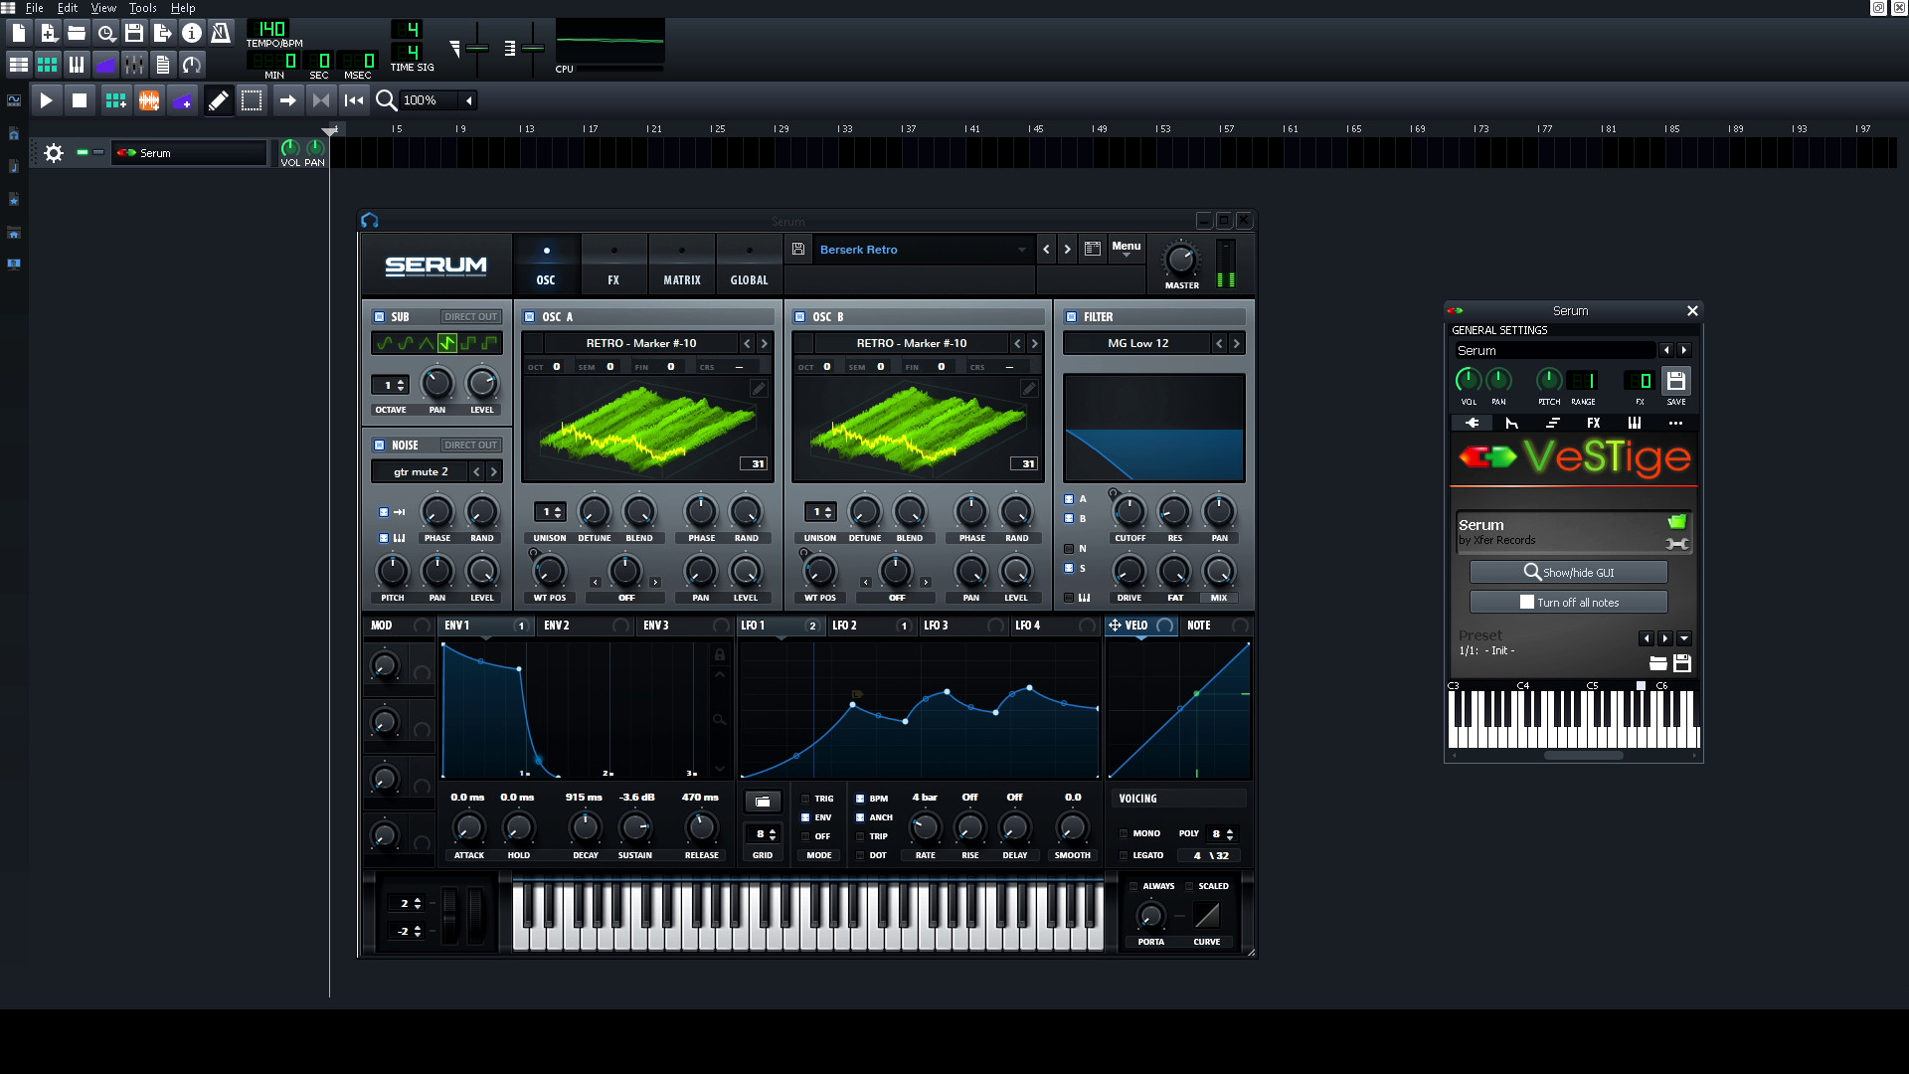Open the VeSTige preset from file folder icon

coord(1657,663)
